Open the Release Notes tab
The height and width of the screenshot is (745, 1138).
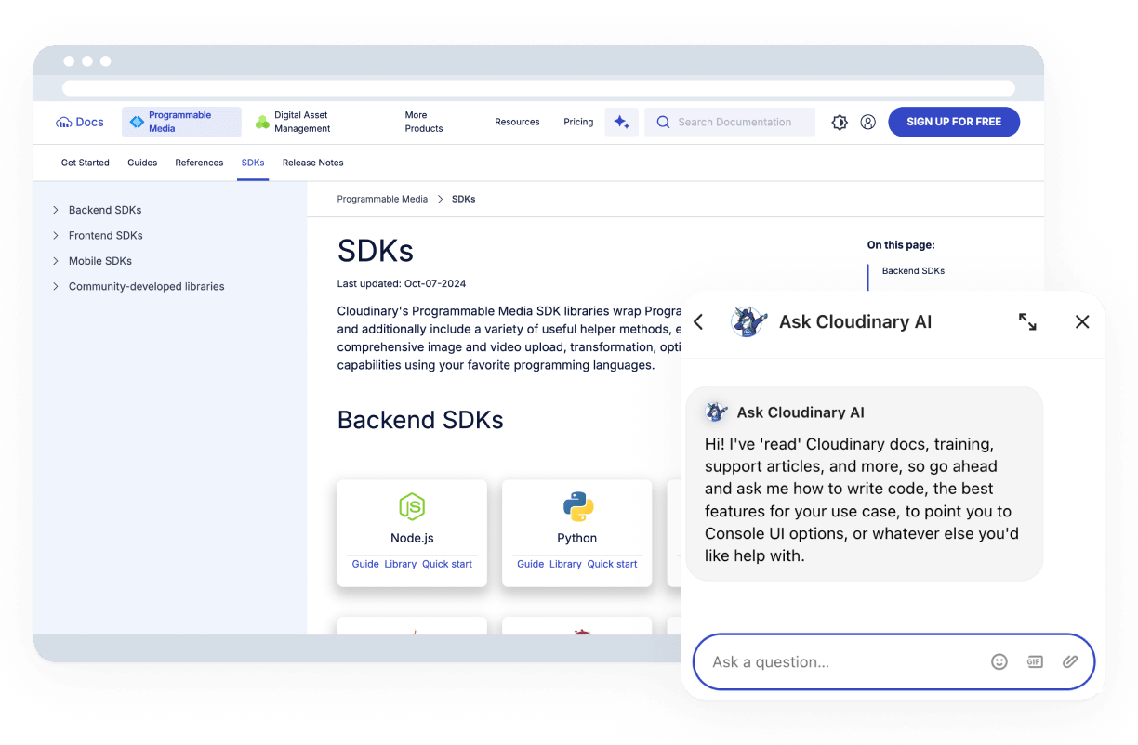point(312,163)
